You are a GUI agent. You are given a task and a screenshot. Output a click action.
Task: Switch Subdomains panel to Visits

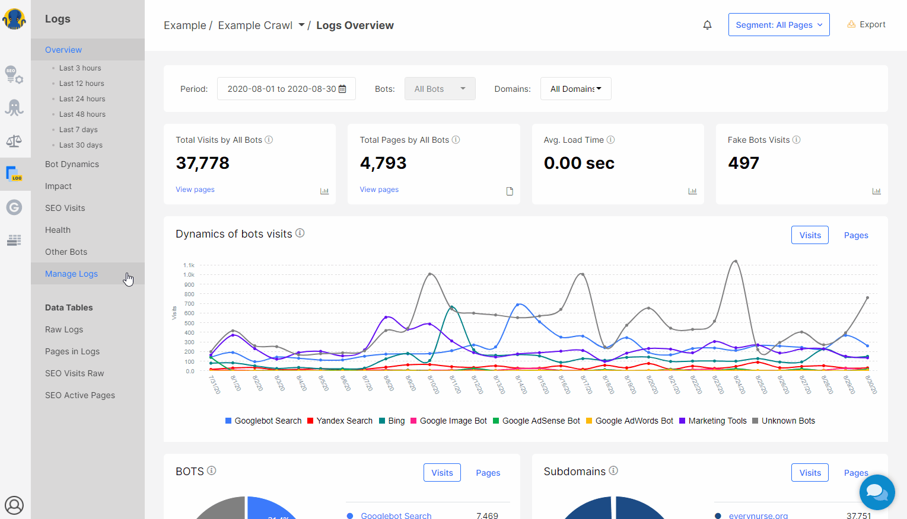point(810,473)
